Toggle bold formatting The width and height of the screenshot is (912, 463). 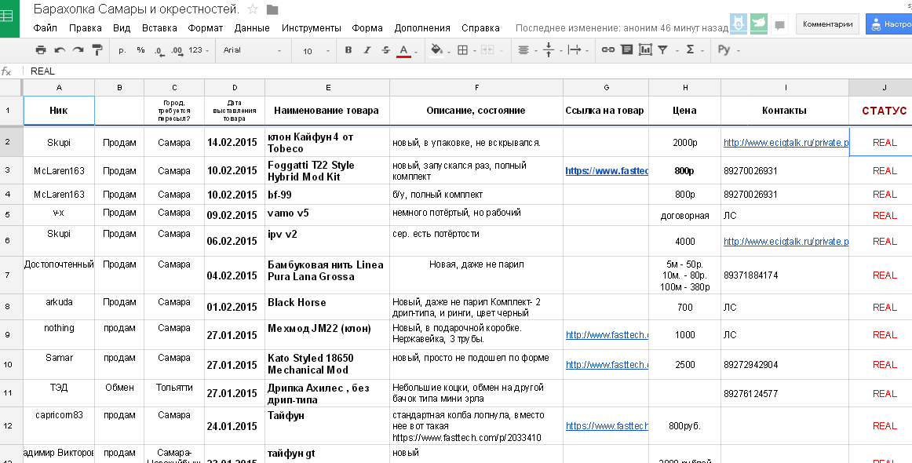[x=348, y=50]
